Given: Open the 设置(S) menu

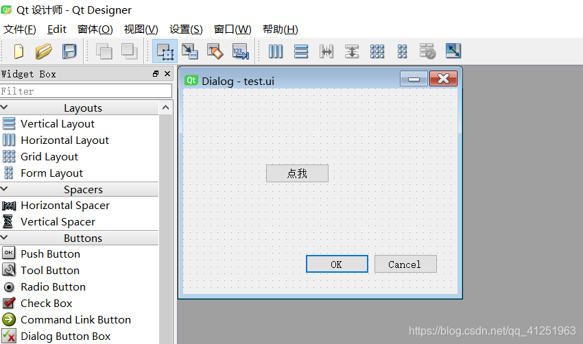Looking at the screenshot, I should point(186,29).
